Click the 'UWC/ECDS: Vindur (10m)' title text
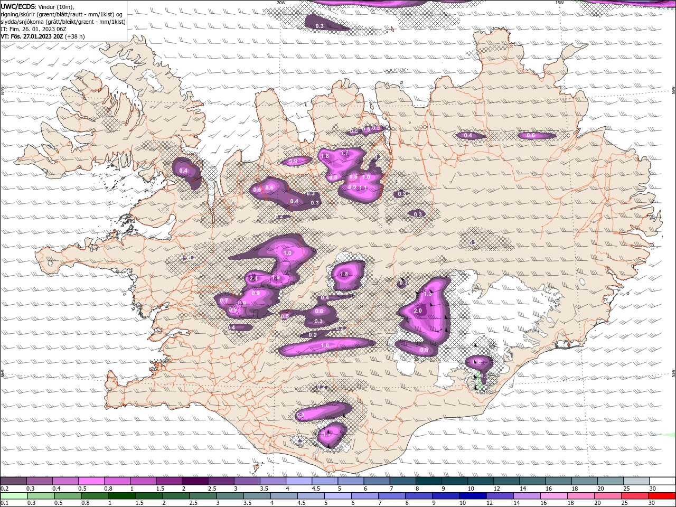Screen dimensions: 676x507 [x=37, y=7]
